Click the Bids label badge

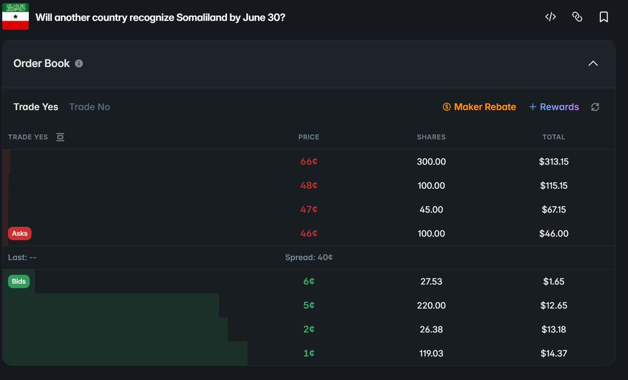(19, 281)
